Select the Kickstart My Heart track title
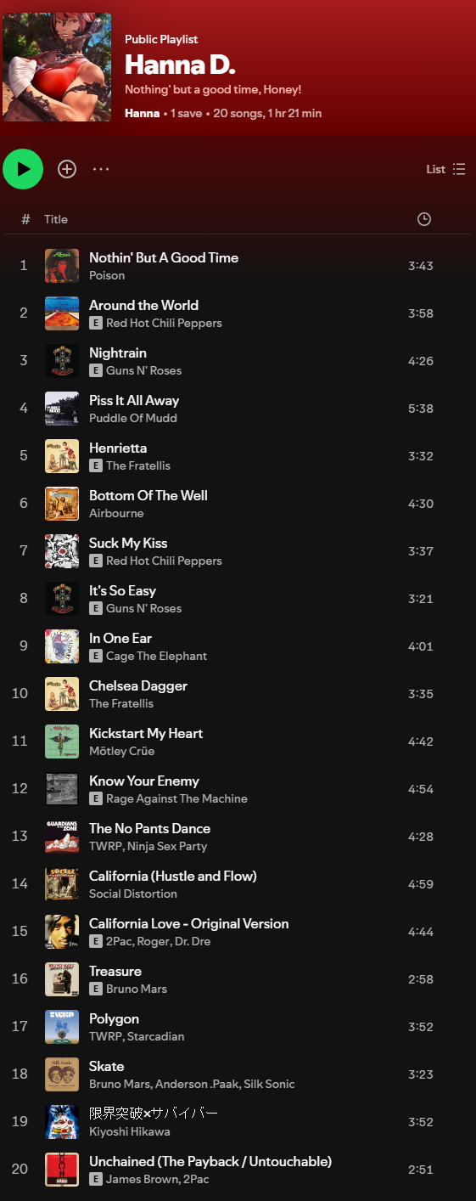Viewport: 476px width, 1201px height. [x=146, y=733]
